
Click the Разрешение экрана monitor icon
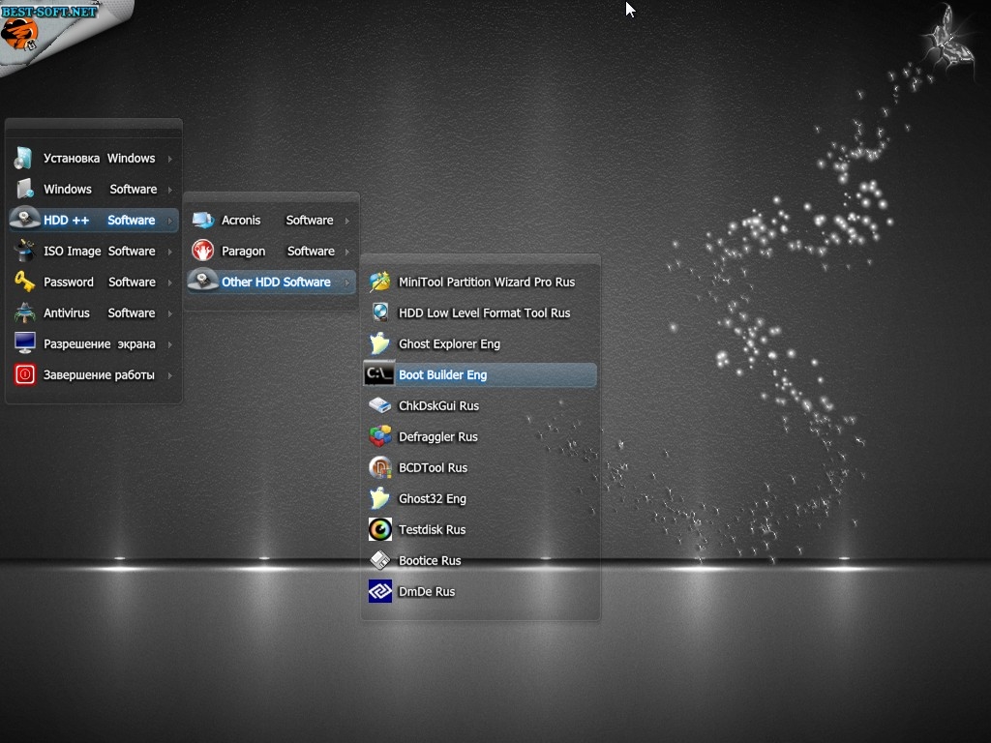click(x=24, y=343)
